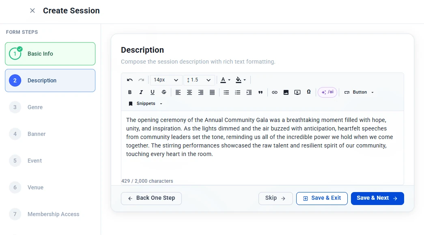This screenshot has width=424, height=235.
Task: Open the Snippets dropdown
Action: pos(145,104)
